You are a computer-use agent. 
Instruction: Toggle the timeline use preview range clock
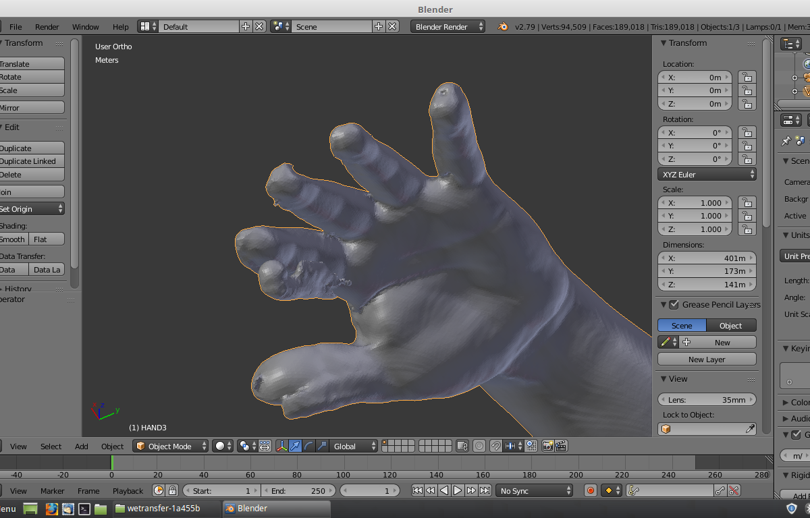(x=159, y=490)
